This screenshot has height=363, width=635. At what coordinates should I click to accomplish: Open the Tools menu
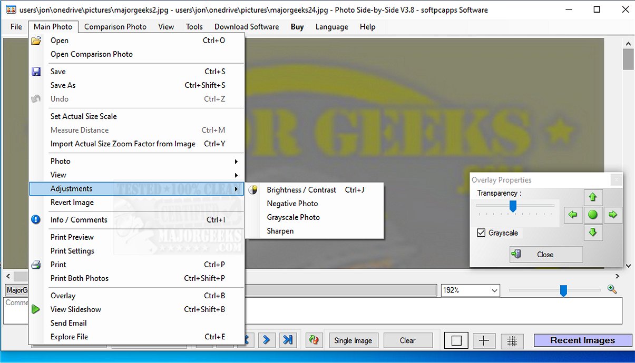(x=194, y=27)
